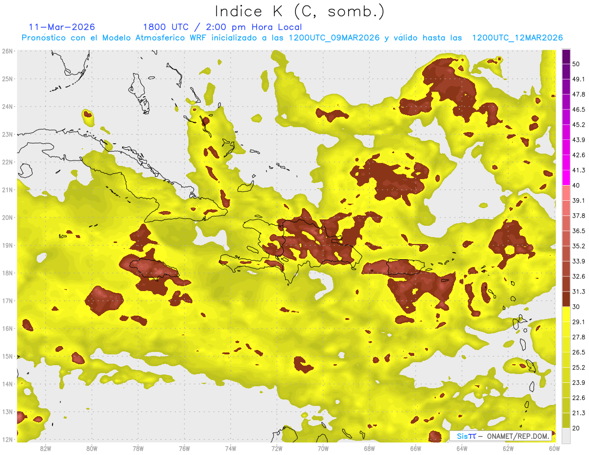Select the "26.5" color scale value
The image size is (589, 455).
(x=578, y=352)
